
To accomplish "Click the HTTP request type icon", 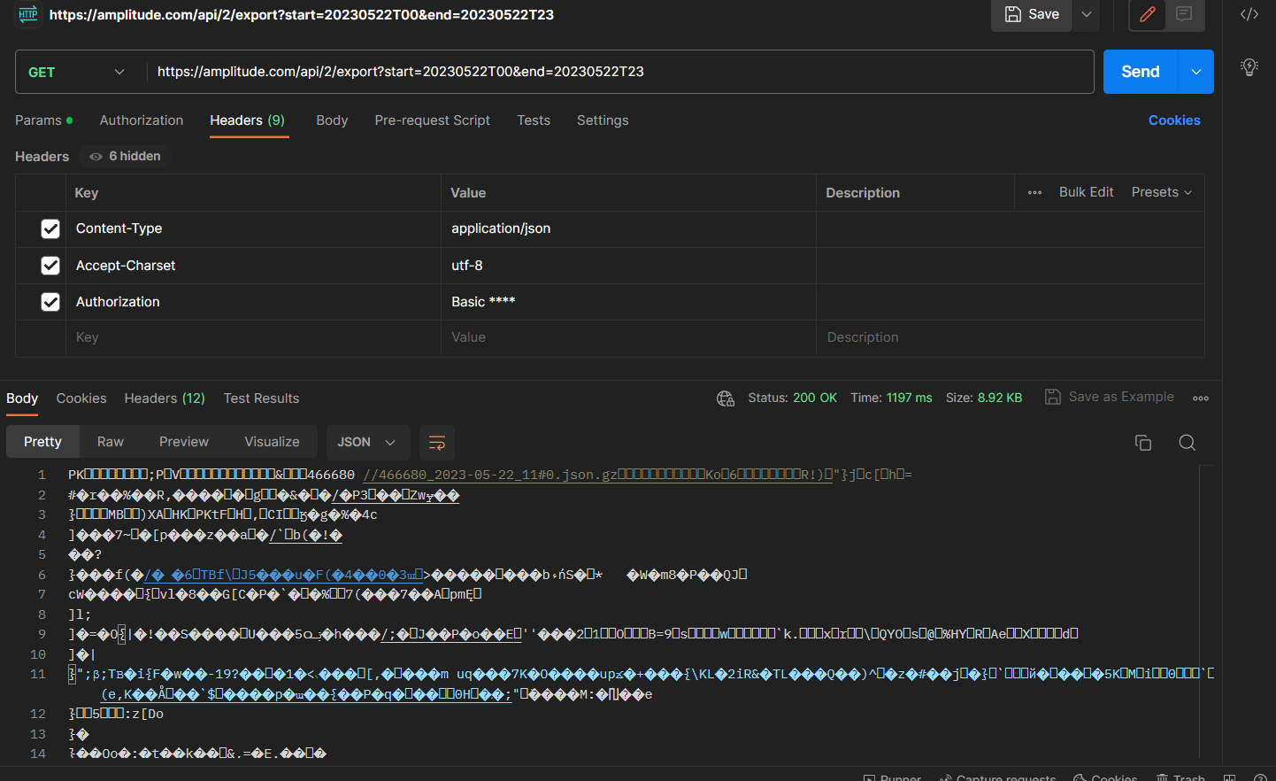I will [28, 14].
